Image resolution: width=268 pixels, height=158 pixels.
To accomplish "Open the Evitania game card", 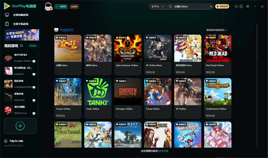I will (x=188, y=135).
